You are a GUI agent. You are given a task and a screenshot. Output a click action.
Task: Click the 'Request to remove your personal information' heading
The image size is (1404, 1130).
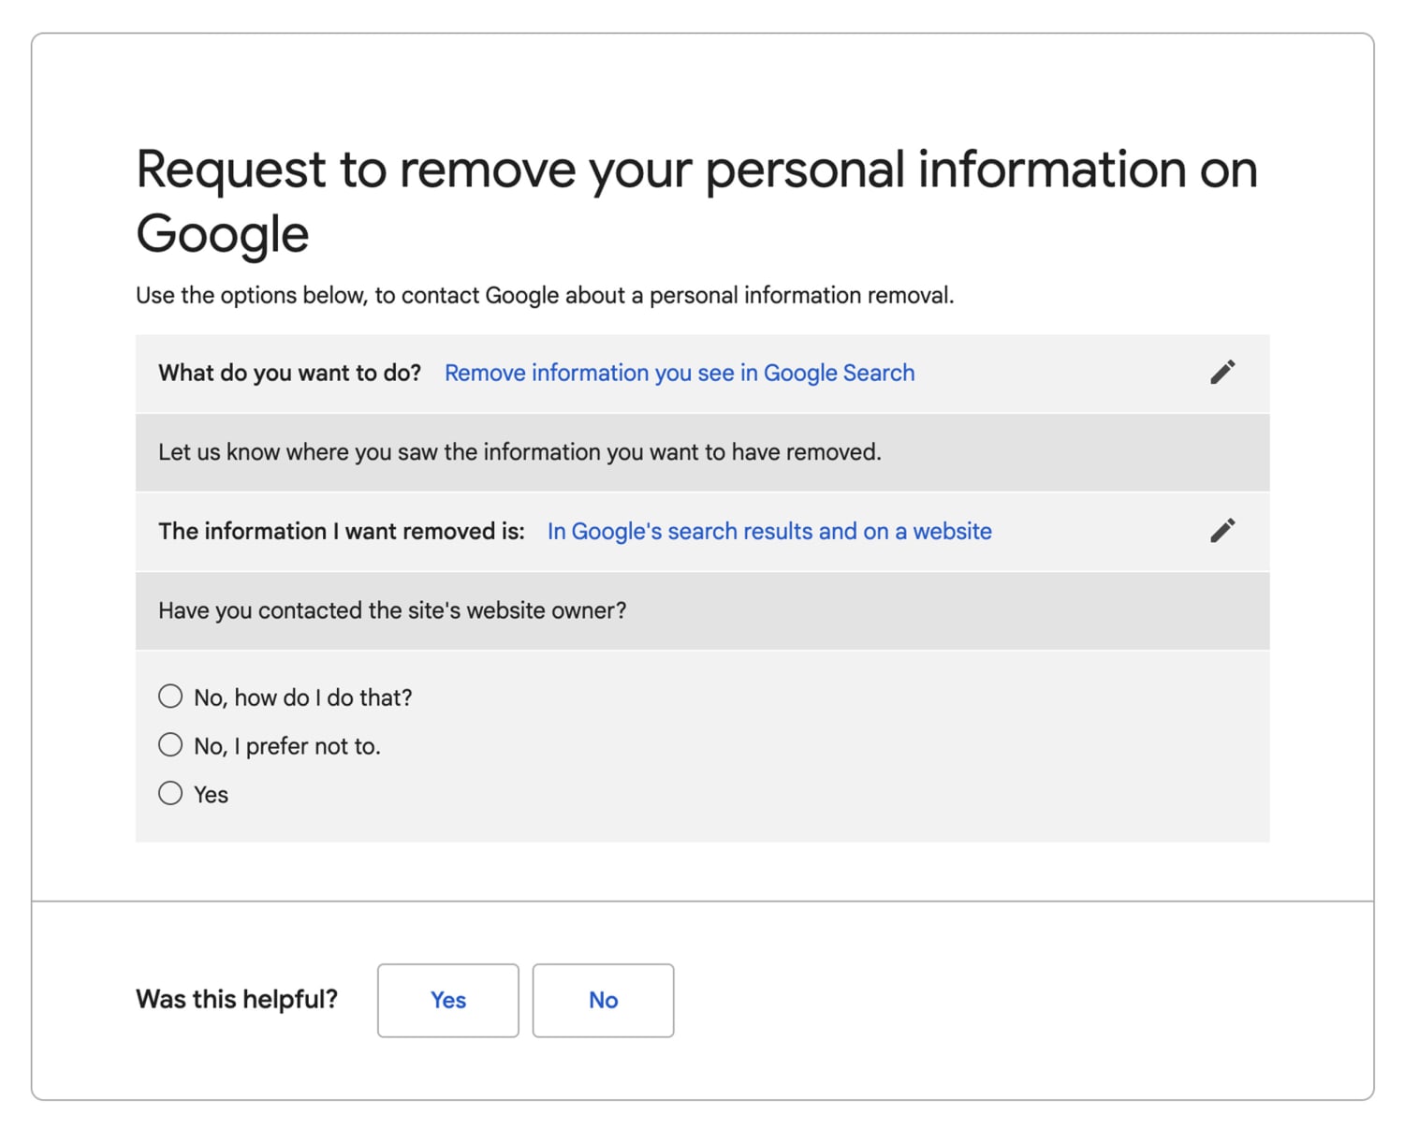click(x=695, y=170)
